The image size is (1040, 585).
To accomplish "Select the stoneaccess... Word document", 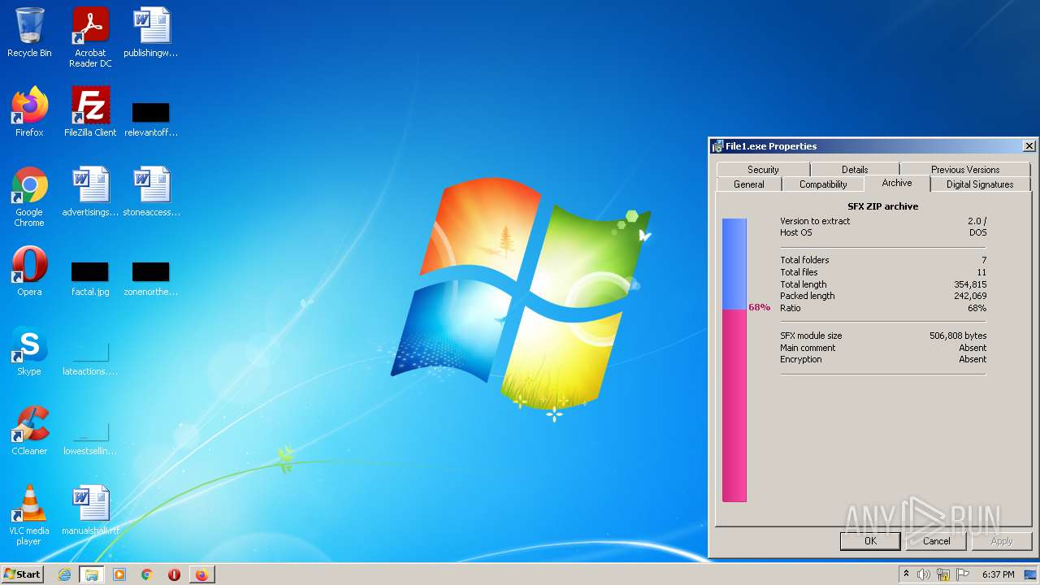I will (x=151, y=192).
